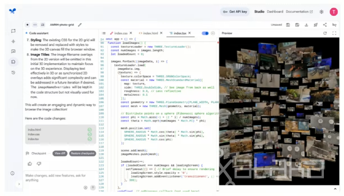Screen dimensions: 344x196
Task: Expand the preview to fullscreen
Action: point(334,33)
